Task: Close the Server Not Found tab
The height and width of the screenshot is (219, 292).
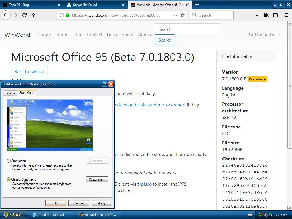Action: [x=123, y=5]
